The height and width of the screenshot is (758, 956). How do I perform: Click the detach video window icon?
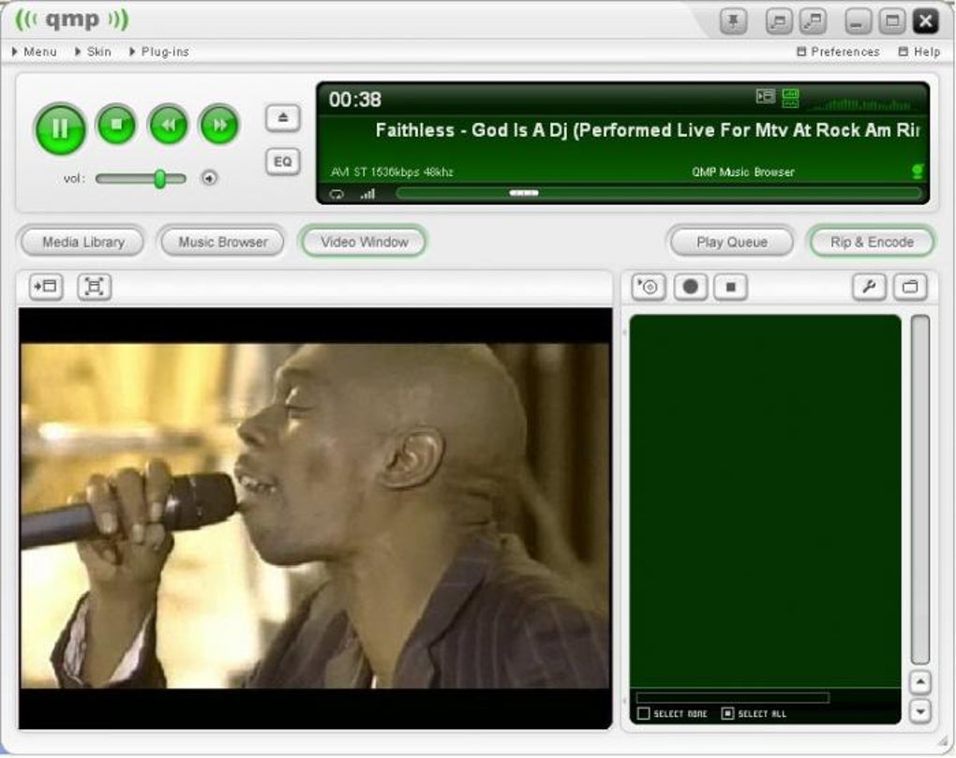(x=46, y=286)
